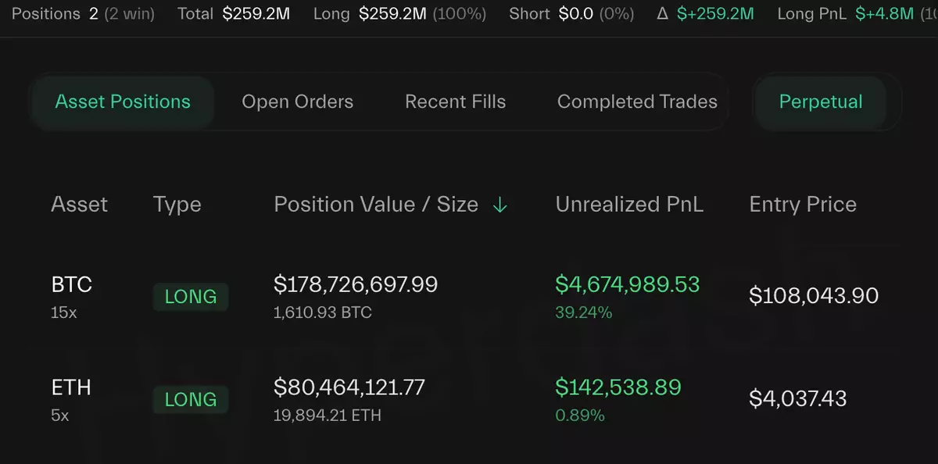Sort by the Unrealized PnL column header
The image size is (938, 464).
coord(629,205)
